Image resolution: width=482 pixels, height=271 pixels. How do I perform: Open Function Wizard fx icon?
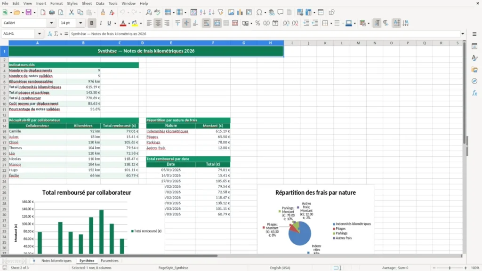(x=50, y=34)
